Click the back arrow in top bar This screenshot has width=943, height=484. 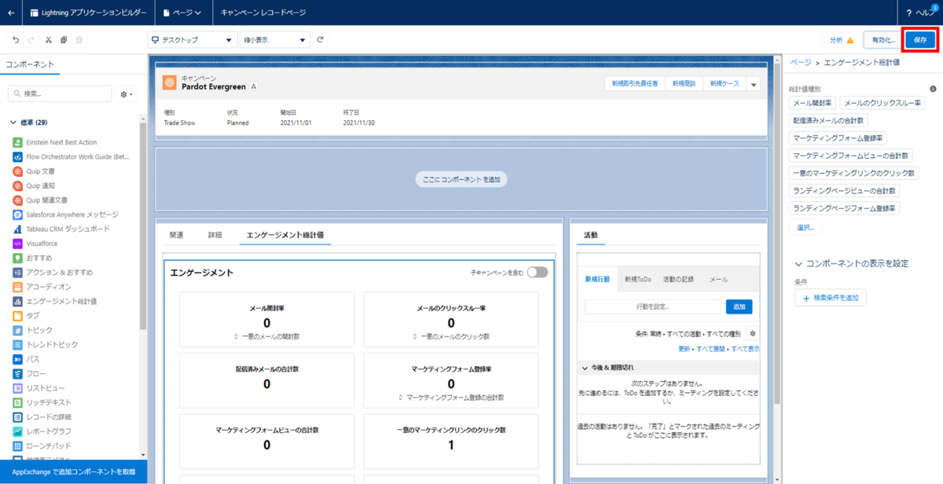pos(11,13)
